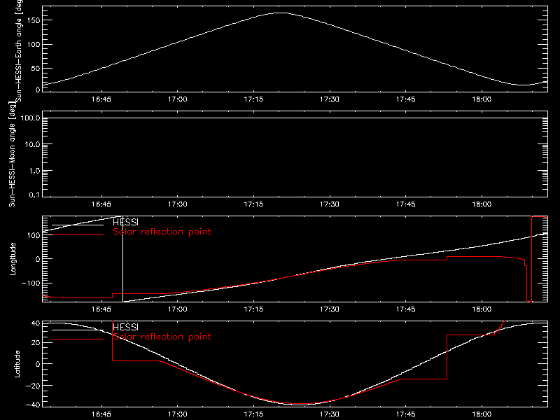
Task: Click the Sun-HESSI-Moon angle y-axis label
Action: click(12, 154)
